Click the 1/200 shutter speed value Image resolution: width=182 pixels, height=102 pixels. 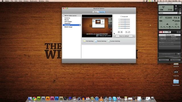pos(168,18)
